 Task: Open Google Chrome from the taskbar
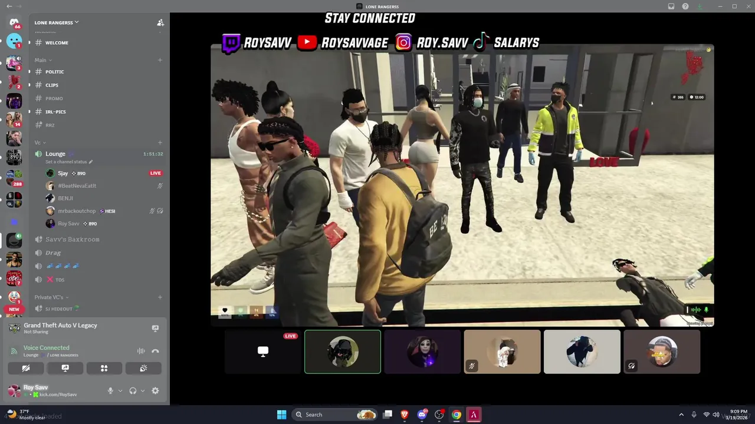(x=456, y=415)
